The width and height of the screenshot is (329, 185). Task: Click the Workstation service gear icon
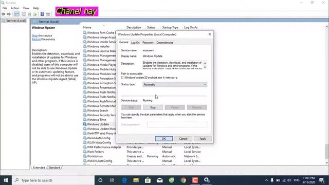click(x=84, y=156)
